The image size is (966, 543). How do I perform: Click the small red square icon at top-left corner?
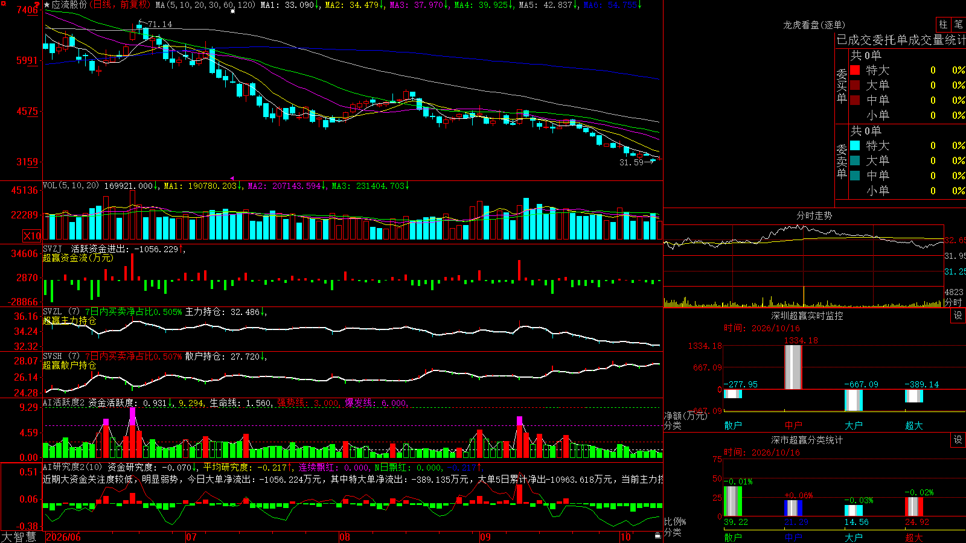[x=2, y=2]
